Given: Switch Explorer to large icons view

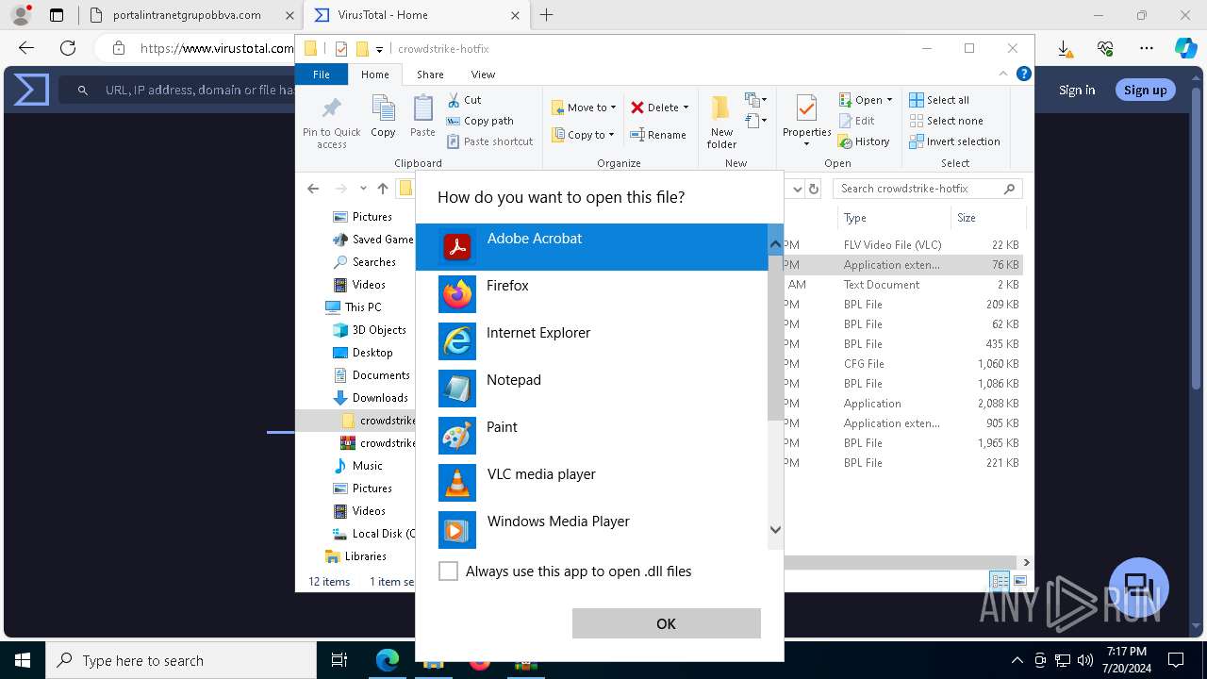Looking at the screenshot, I should coord(1019,581).
